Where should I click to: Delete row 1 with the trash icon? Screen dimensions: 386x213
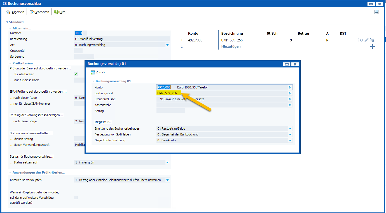(x=372, y=40)
